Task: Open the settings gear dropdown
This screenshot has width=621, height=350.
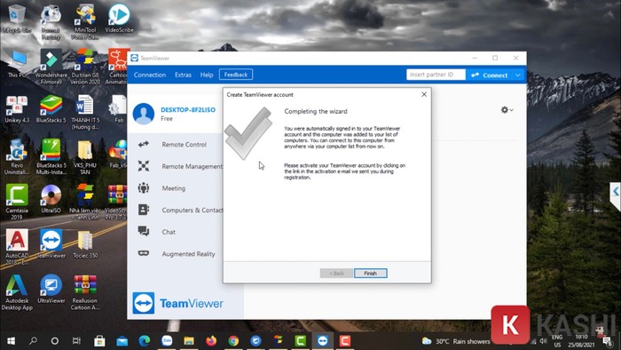Action: click(x=507, y=110)
